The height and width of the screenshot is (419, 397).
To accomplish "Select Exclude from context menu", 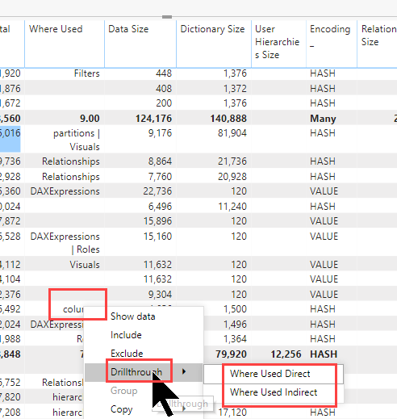I will click(127, 354).
